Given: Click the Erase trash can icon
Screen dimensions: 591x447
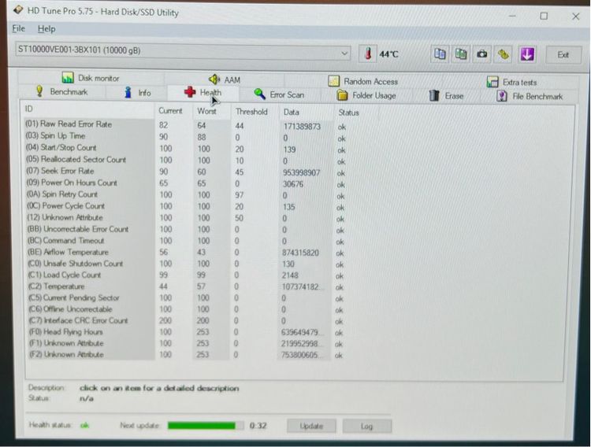Looking at the screenshot, I should (x=434, y=96).
